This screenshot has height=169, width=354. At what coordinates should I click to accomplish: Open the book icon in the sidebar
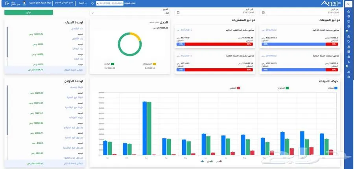348,22
